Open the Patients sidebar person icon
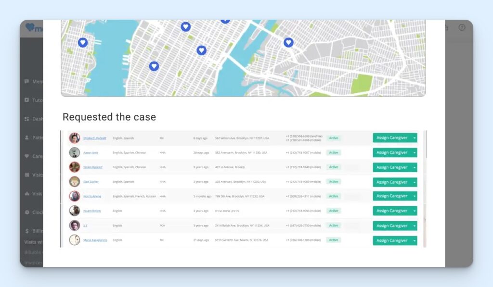The width and height of the screenshot is (493, 287). [27, 137]
